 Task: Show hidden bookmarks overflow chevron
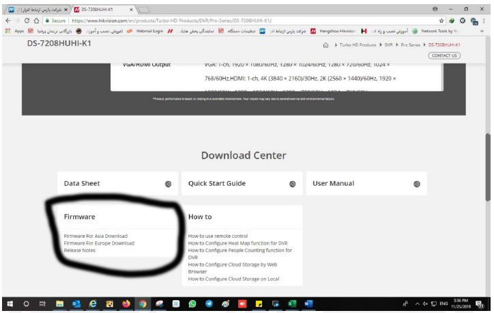coord(482,31)
